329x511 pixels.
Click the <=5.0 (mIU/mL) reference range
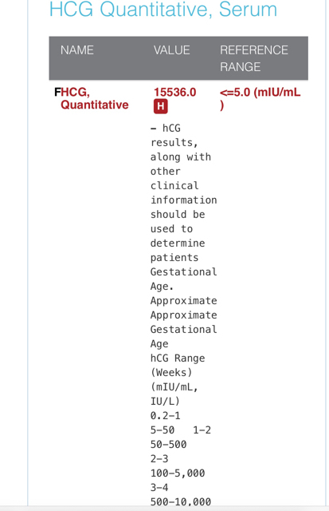[260, 98]
